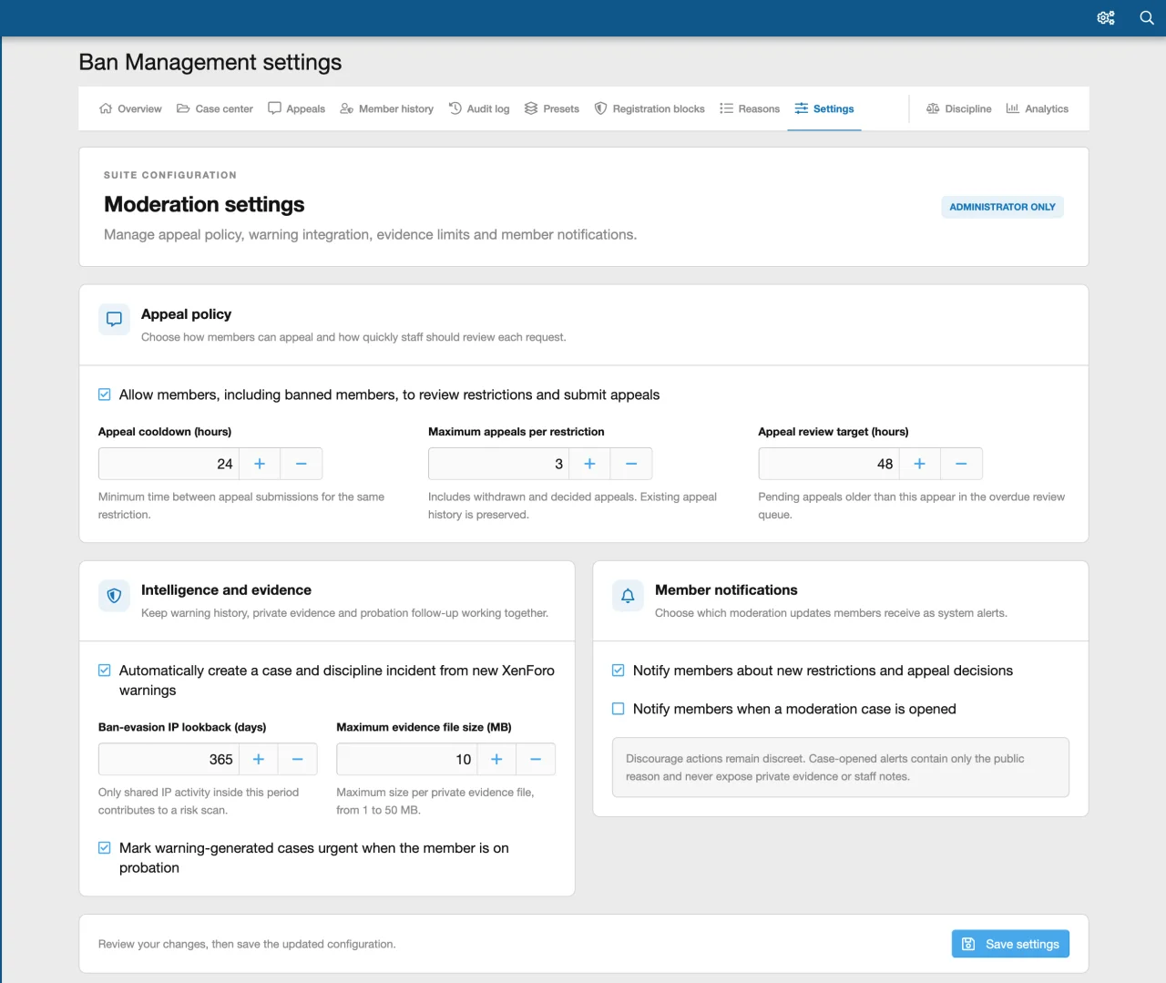Screen dimensions: 1166x983
Task: Click the Member notifications bell icon
Action: pyautogui.click(x=628, y=596)
